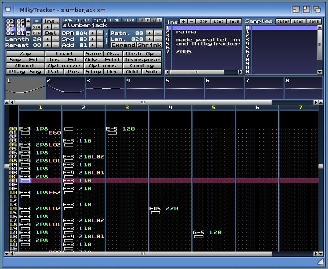This screenshot has width=328, height=269.
Task: Load a sample via Samples LOAD button
Action: pos(299,21)
